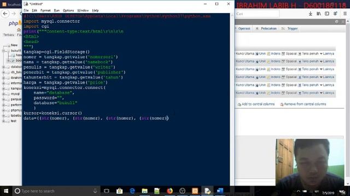Open the Firefox hamburger menu

tap(345, 14)
